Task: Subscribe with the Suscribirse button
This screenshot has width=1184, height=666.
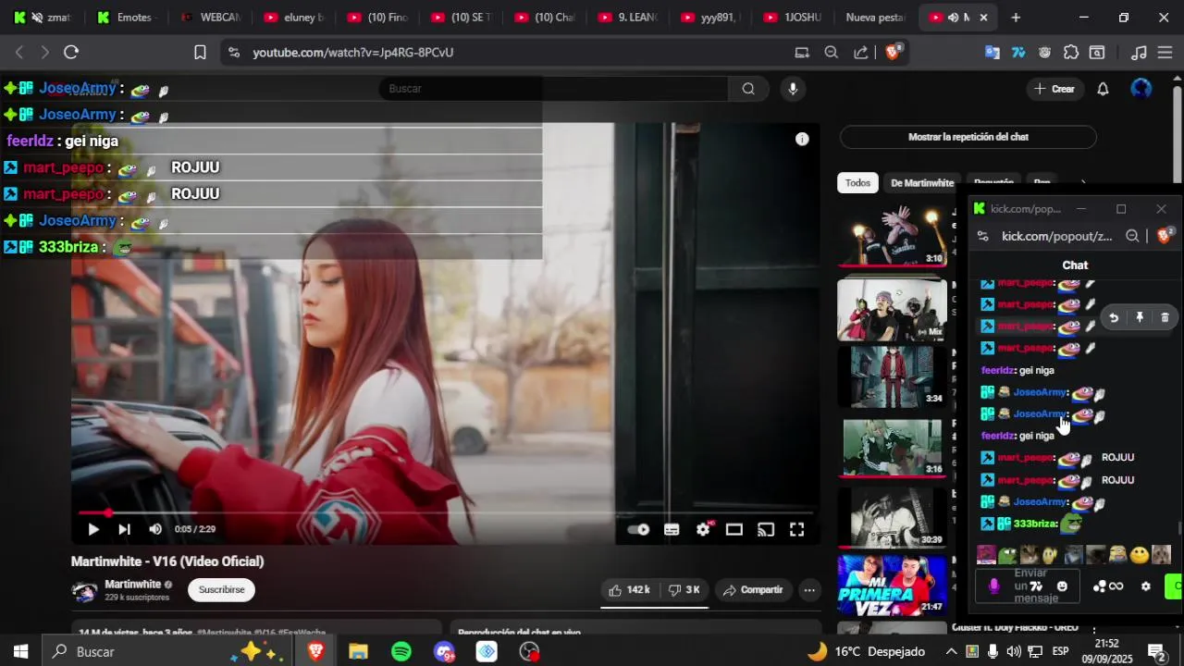Action: (221, 589)
